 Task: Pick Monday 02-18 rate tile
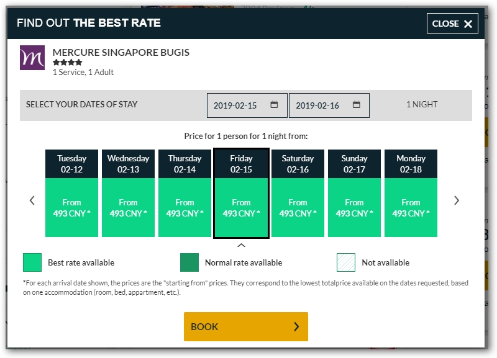(x=411, y=193)
